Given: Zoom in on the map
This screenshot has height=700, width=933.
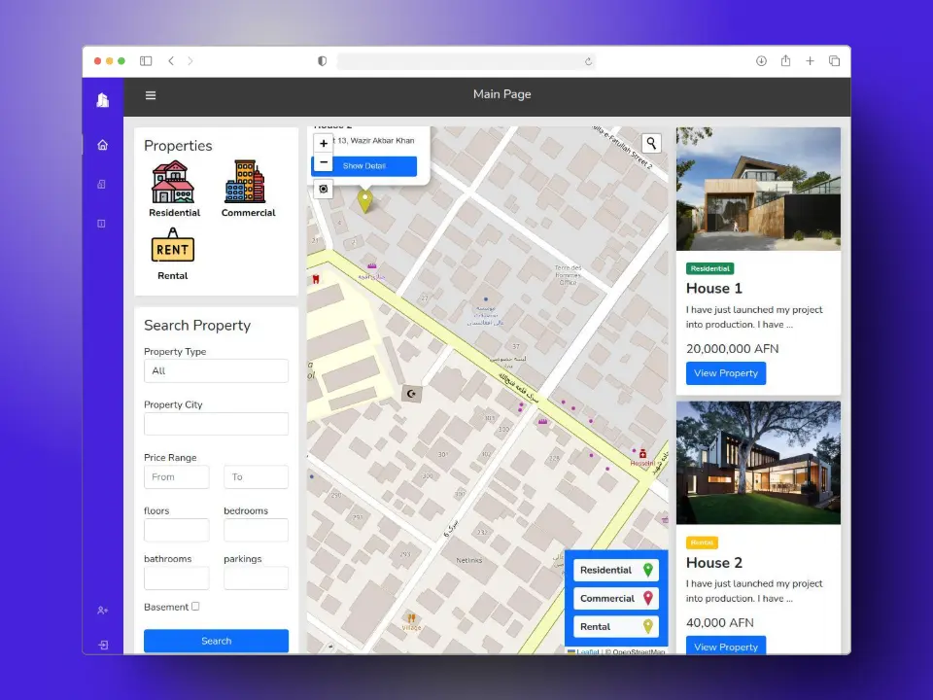Looking at the screenshot, I should tap(323, 143).
